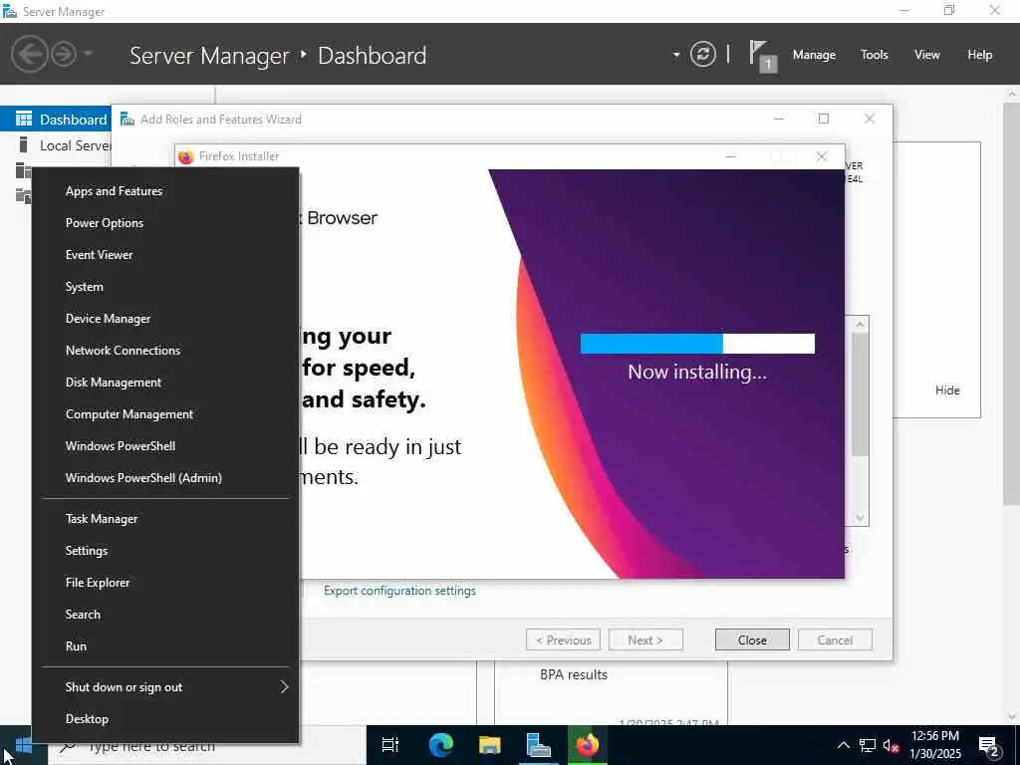Open File Explorer taskbar icon
The width and height of the screenshot is (1020, 765).
(489, 745)
